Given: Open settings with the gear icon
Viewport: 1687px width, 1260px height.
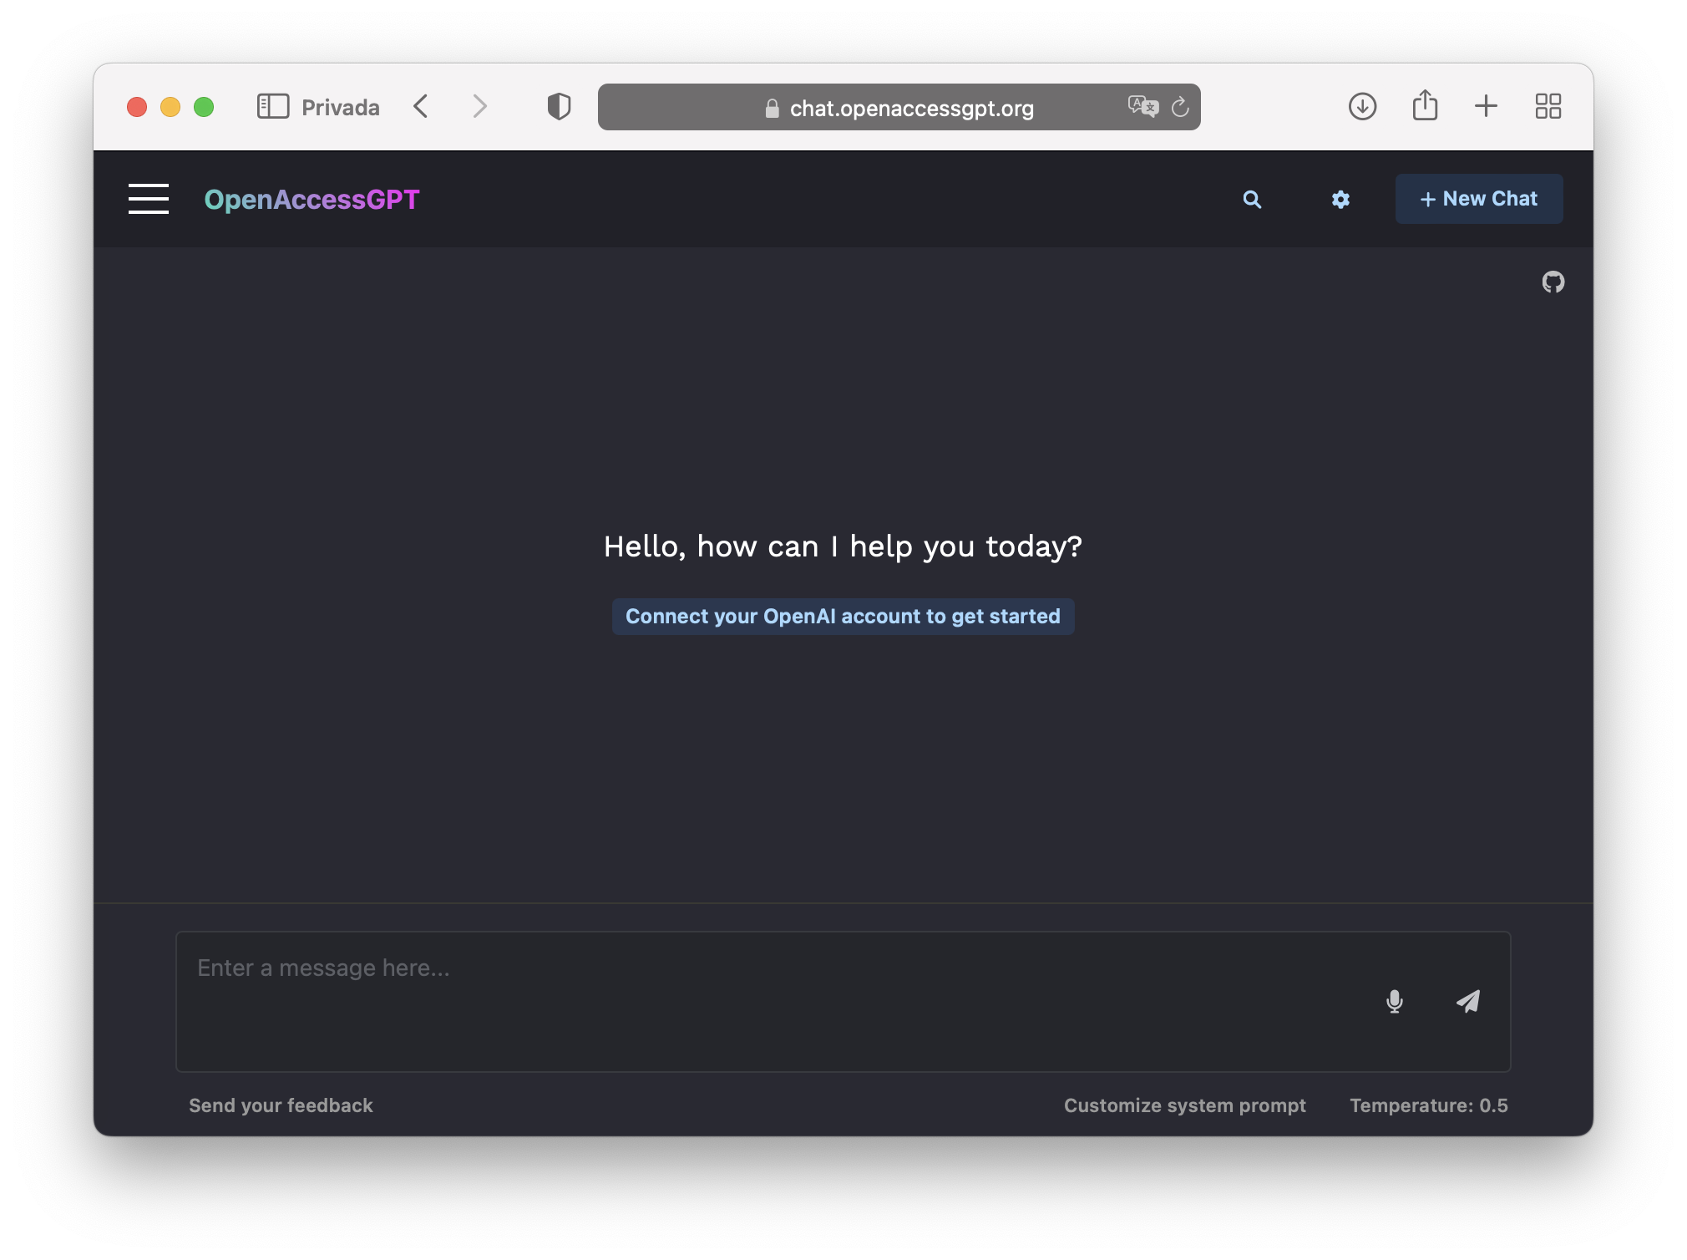Looking at the screenshot, I should (x=1340, y=200).
